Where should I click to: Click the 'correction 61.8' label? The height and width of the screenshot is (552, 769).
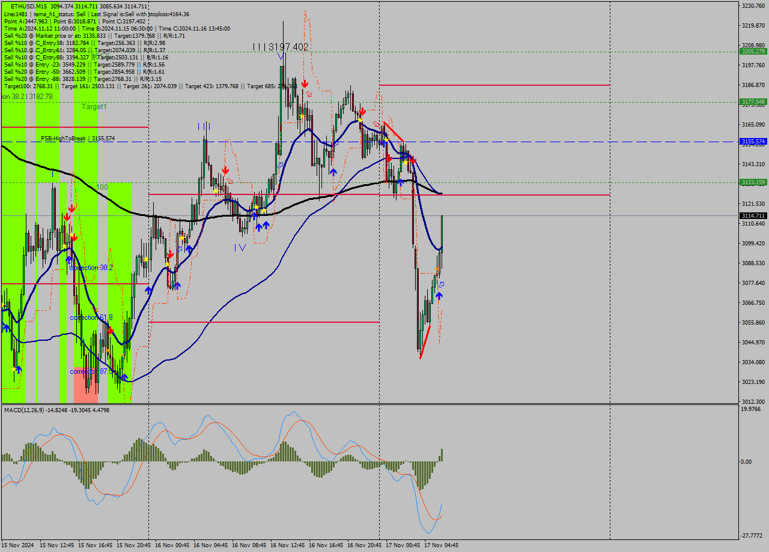tap(91, 317)
